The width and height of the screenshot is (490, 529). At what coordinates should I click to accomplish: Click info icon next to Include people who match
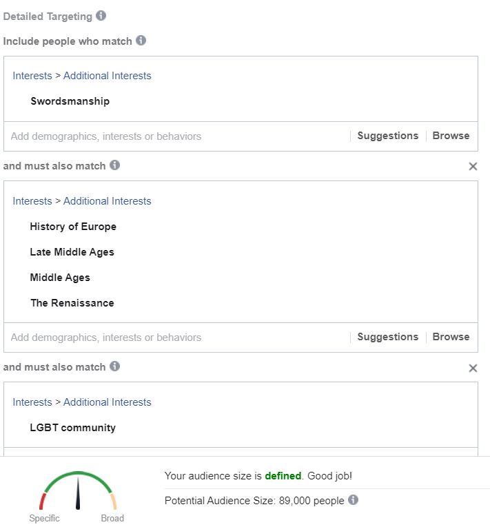click(141, 41)
